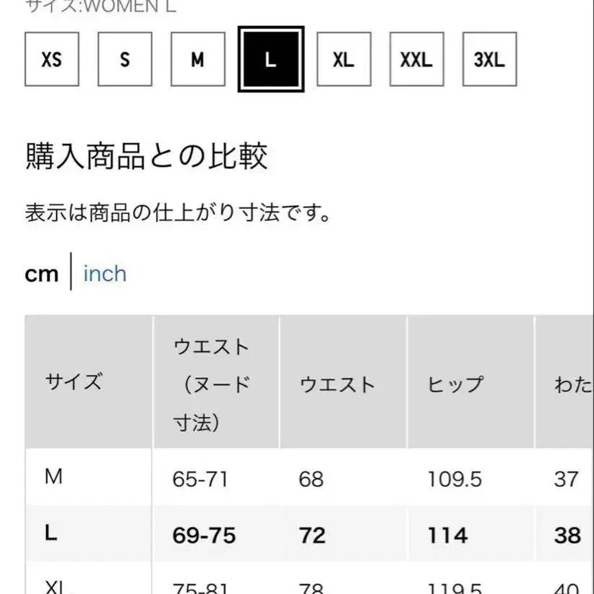Click the ウエスト（ヌード寸法） column header
This screenshot has height=594, width=594.
point(211,384)
